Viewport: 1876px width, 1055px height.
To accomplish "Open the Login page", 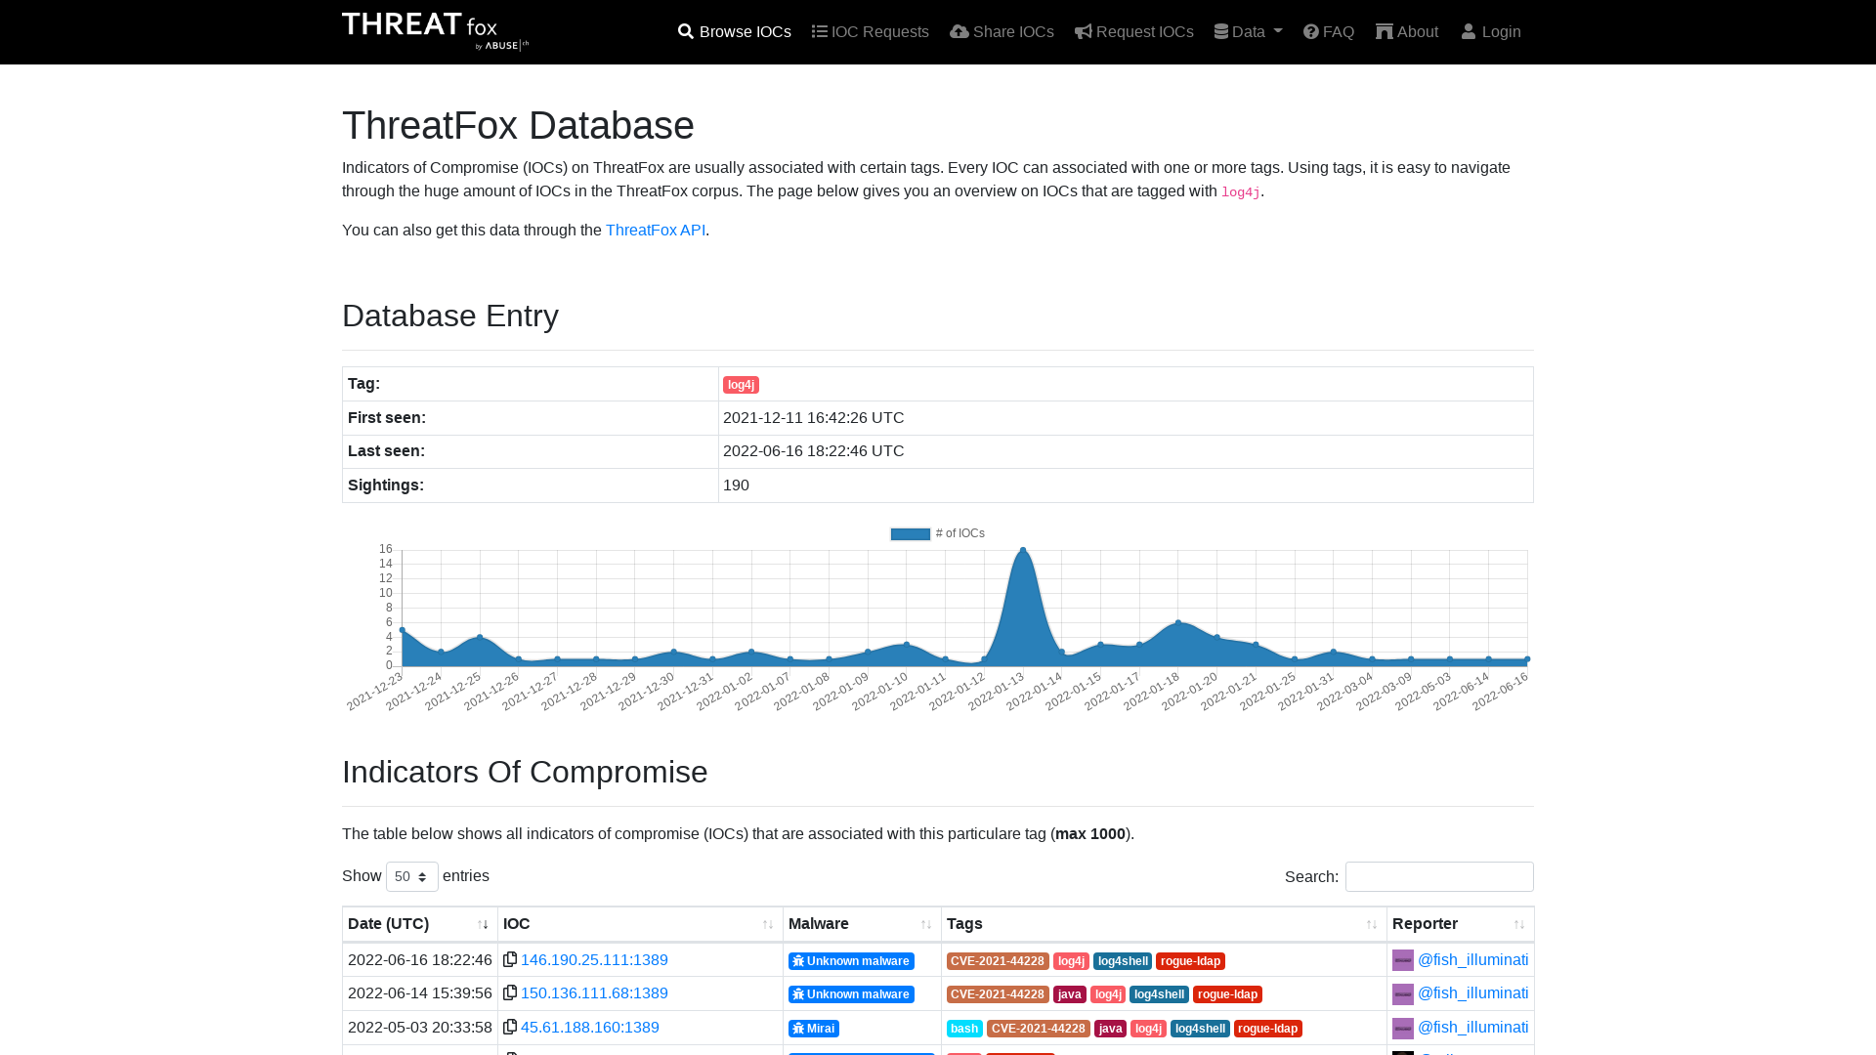I will pos(1491,31).
